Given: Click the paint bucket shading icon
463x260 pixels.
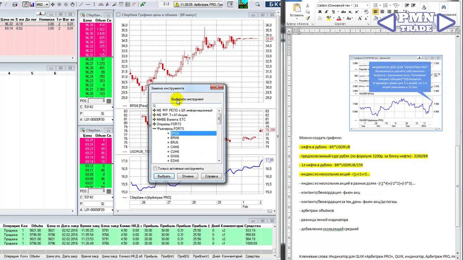Looking at the screenshot, I should coord(376,18).
